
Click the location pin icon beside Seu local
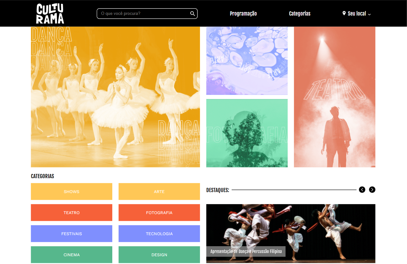344,13
